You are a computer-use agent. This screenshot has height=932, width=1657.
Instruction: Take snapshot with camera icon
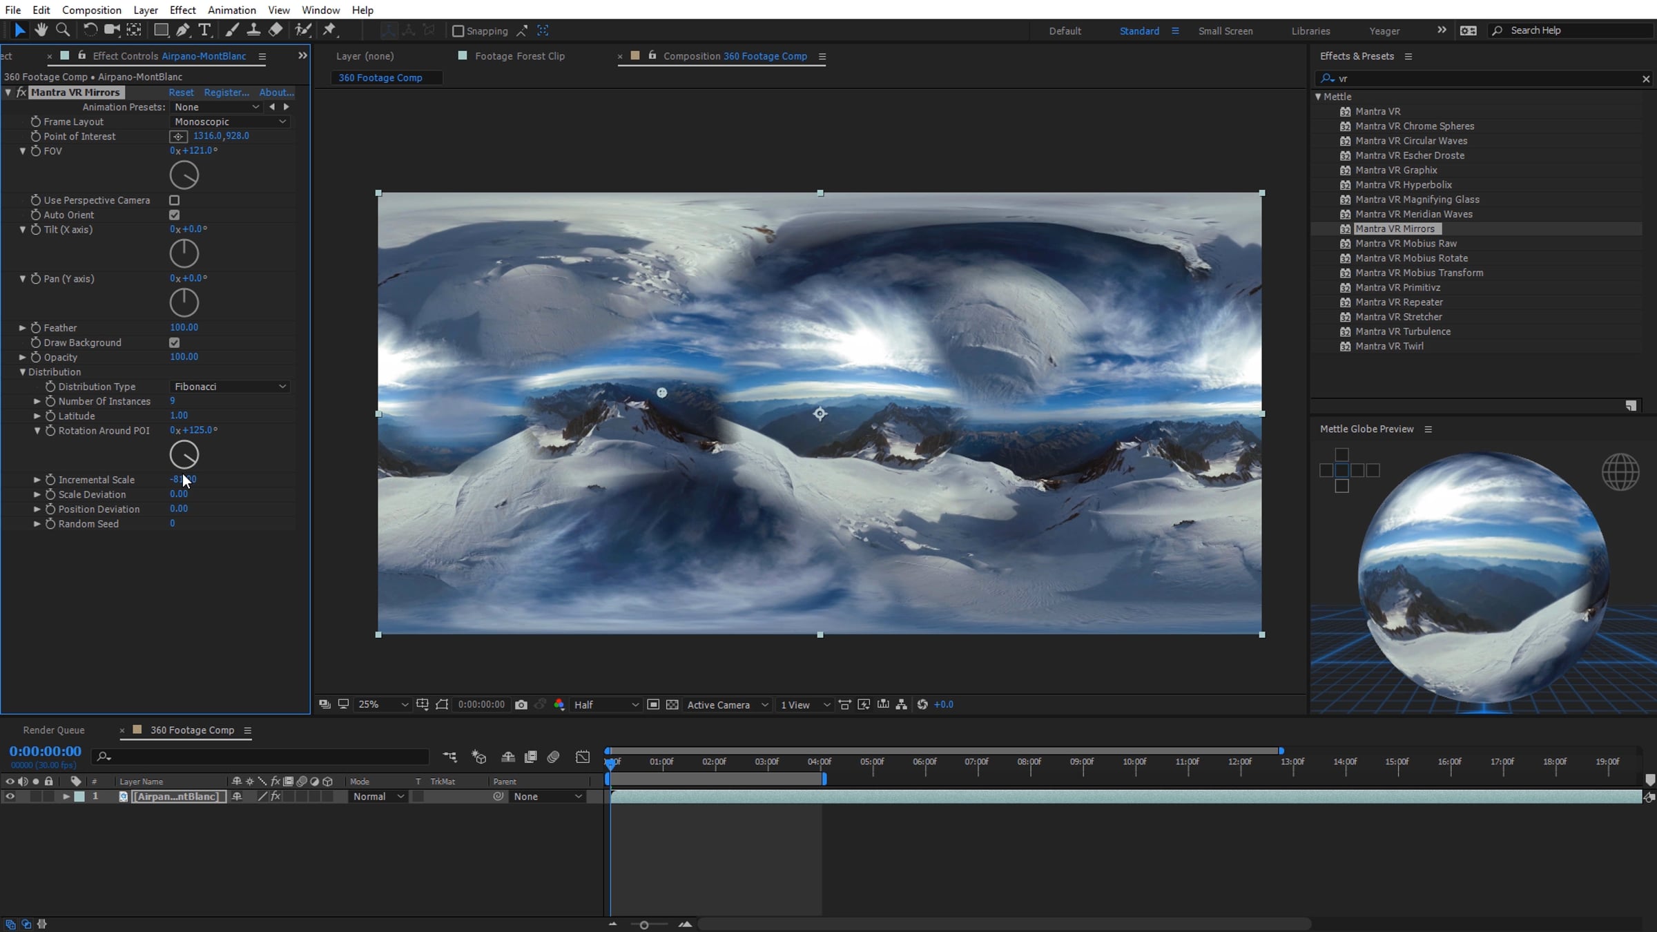(x=521, y=705)
